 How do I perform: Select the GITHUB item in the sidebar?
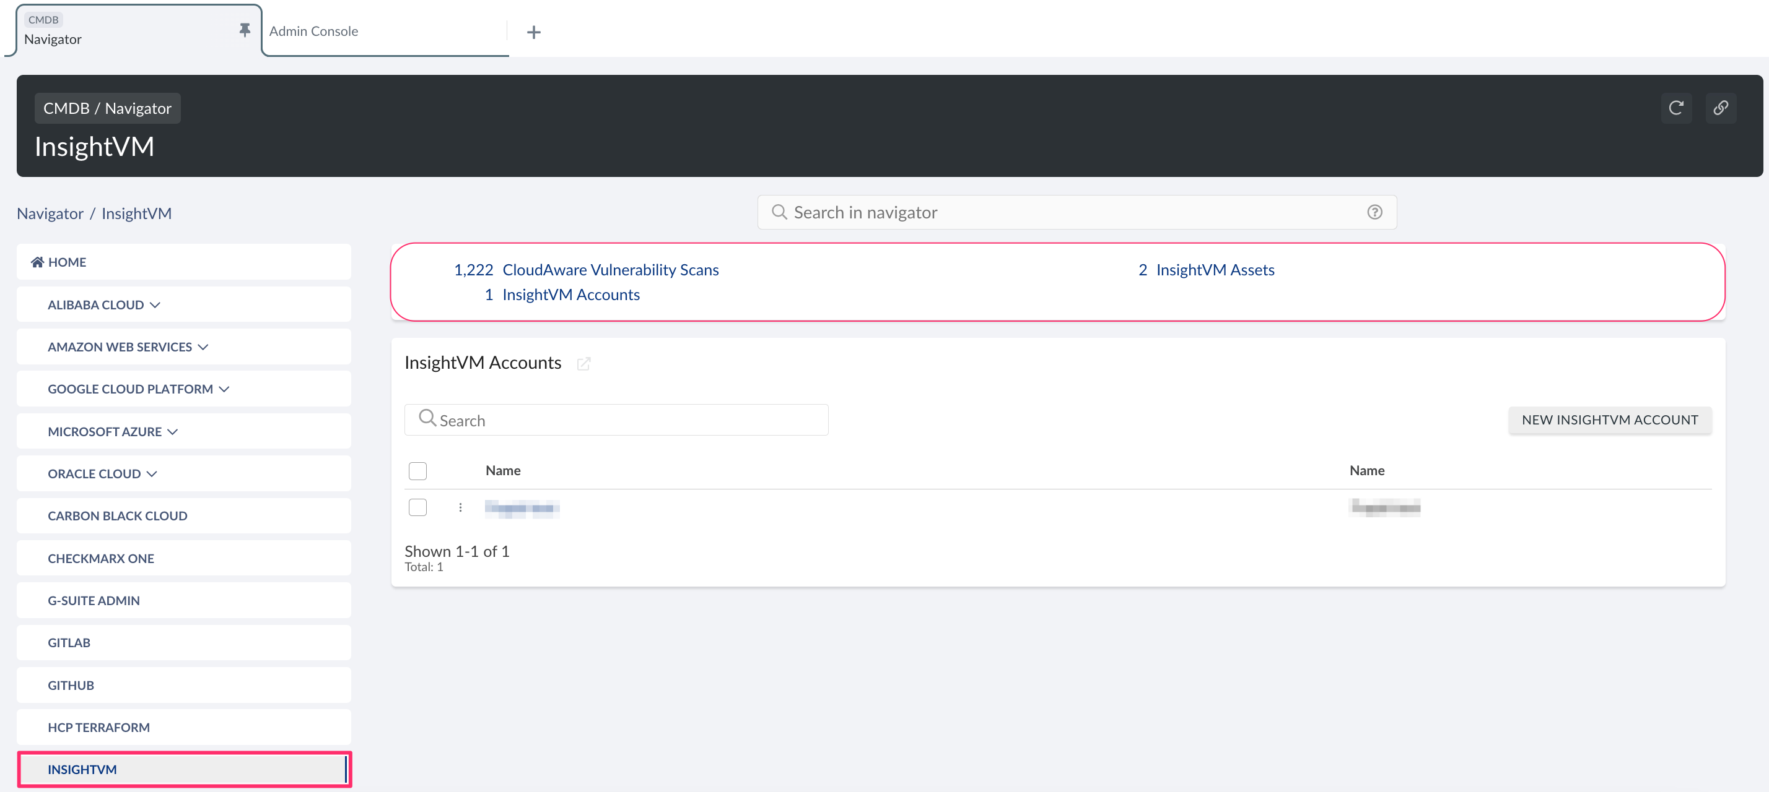(x=71, y=684)
